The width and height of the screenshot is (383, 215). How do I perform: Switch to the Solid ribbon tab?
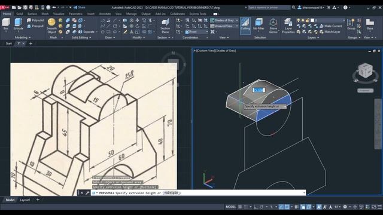point(19,14)
